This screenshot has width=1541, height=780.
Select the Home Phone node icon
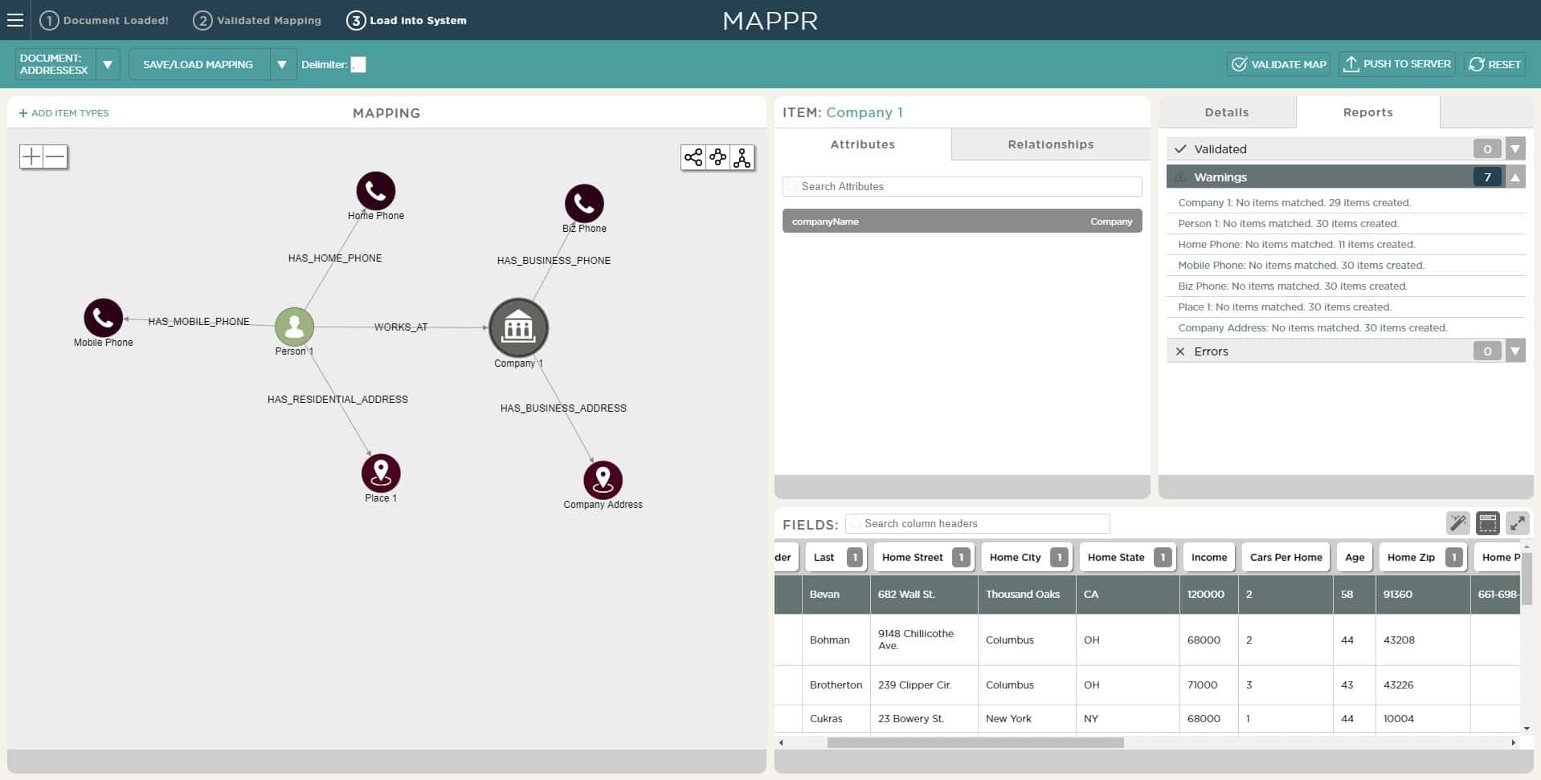[x=376, y=191]
